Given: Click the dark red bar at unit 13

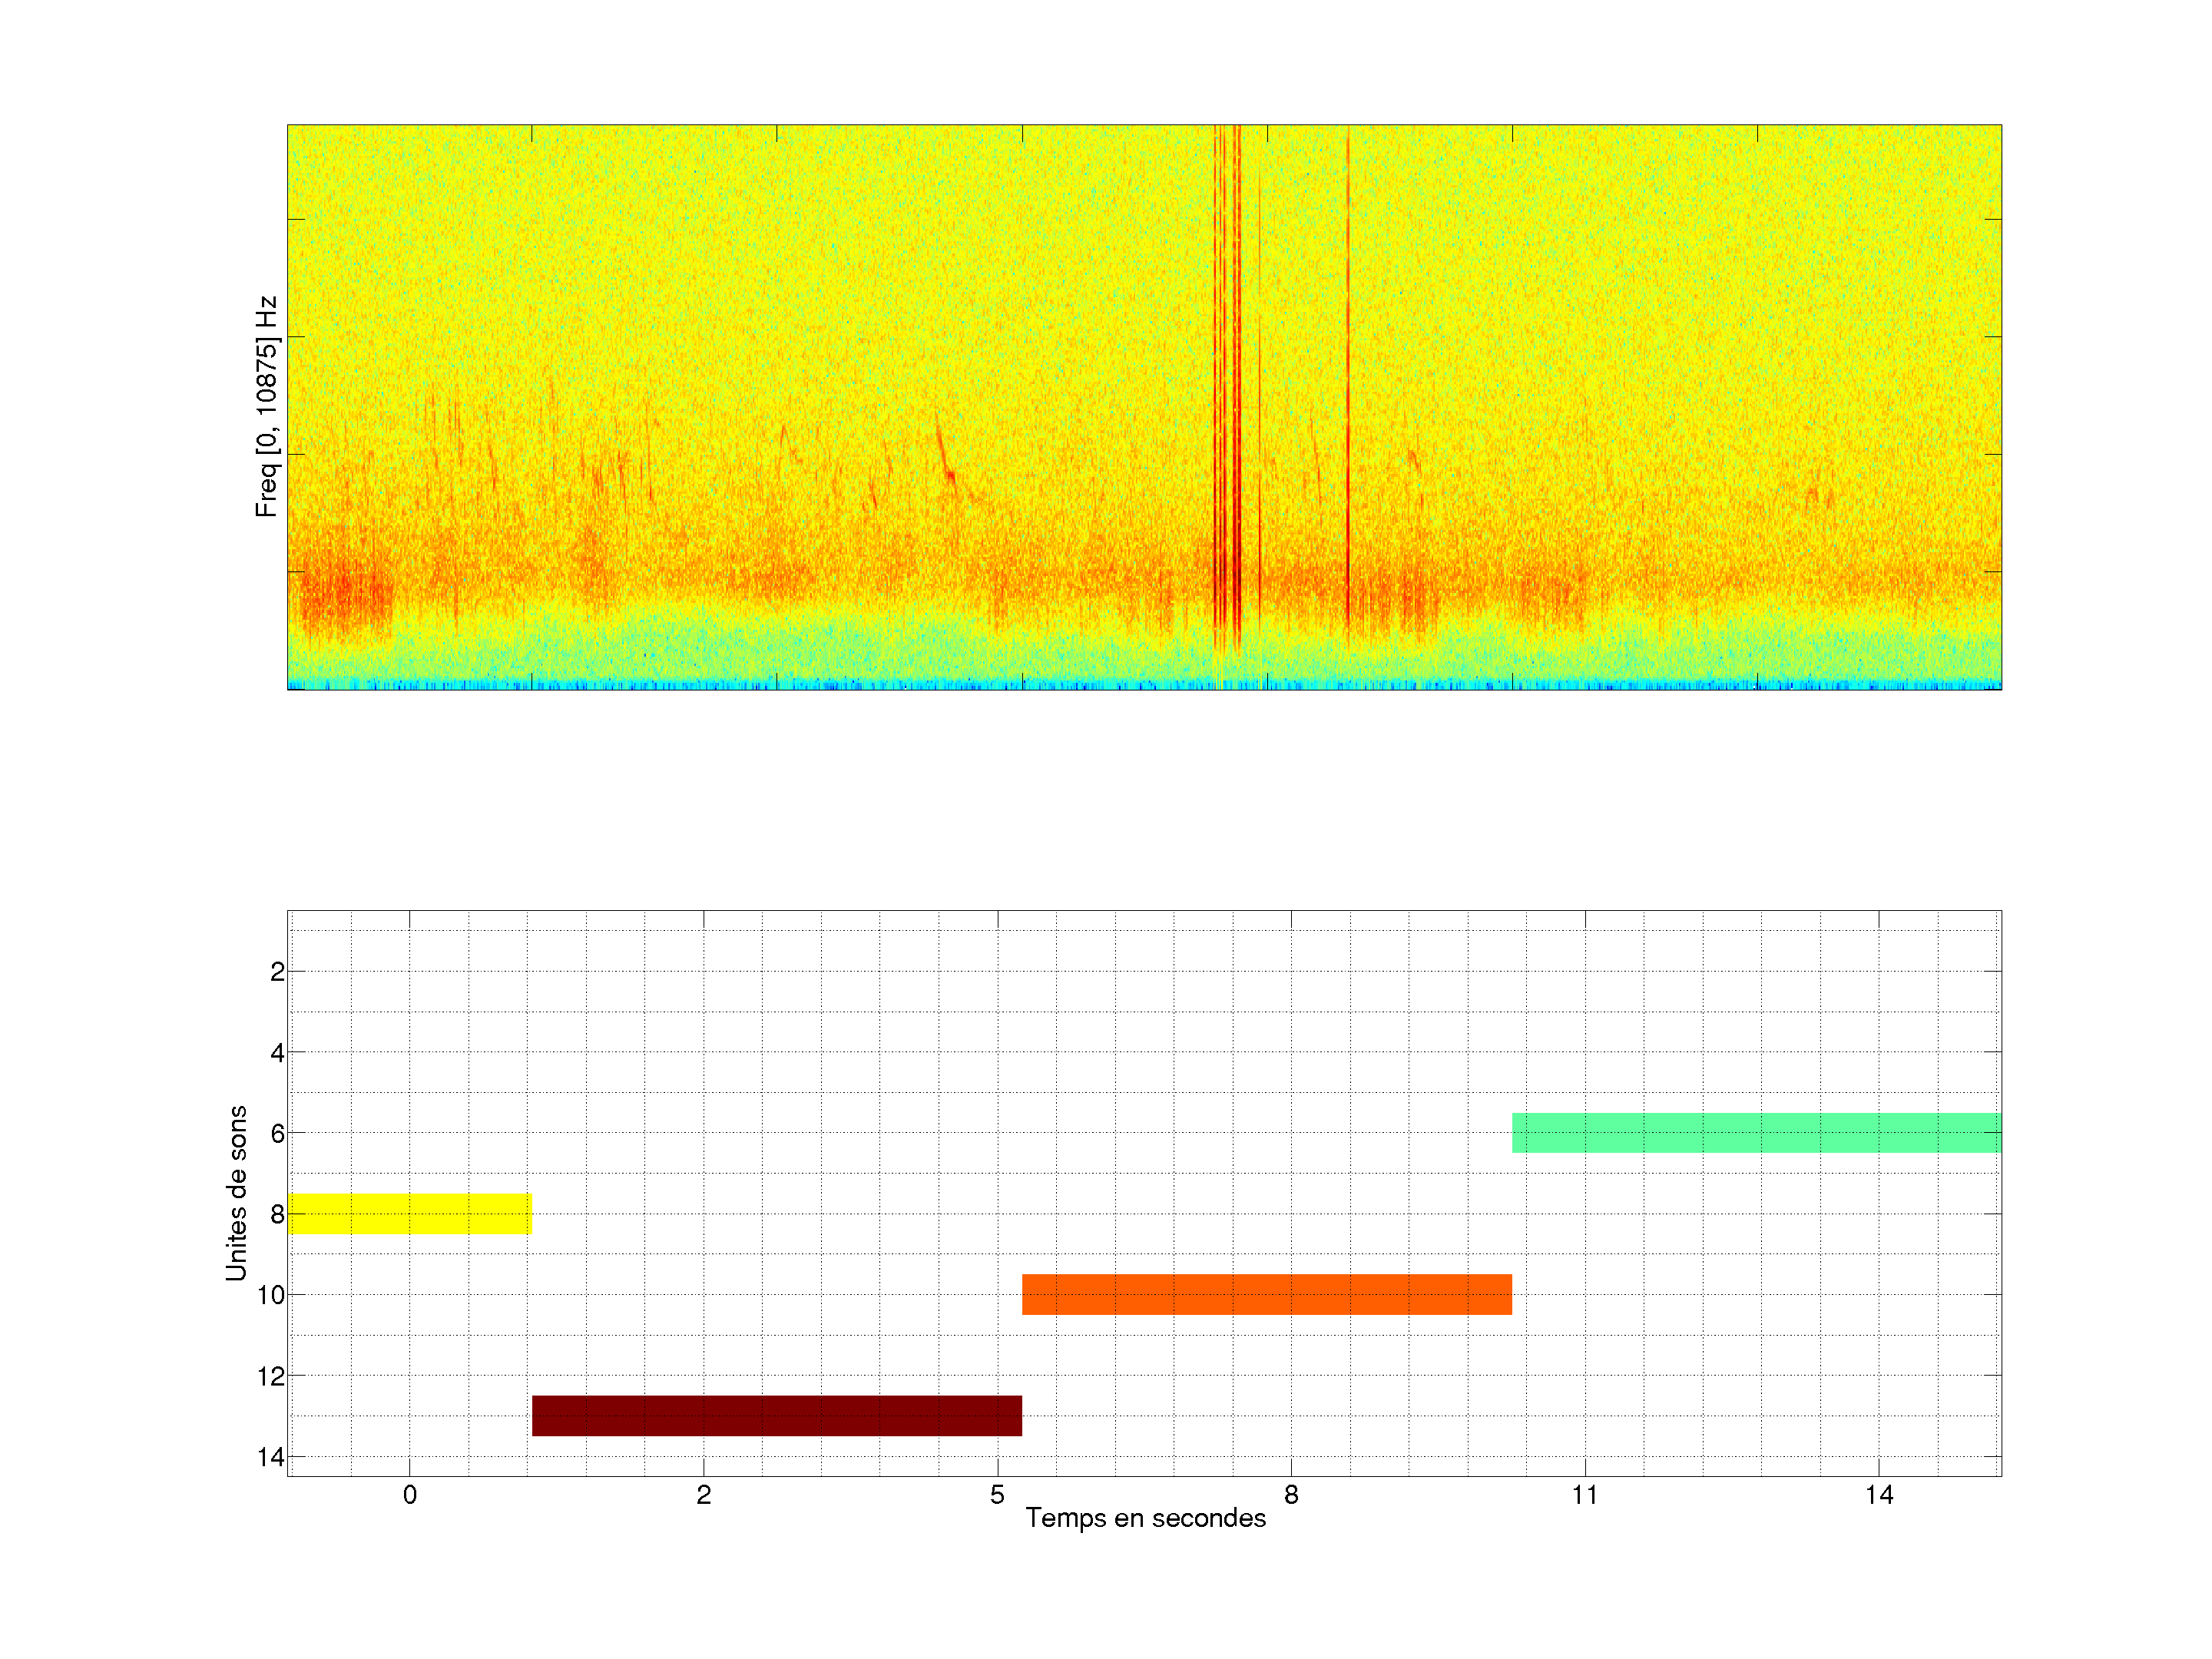Looking at the screenshot, I should tap(776, 1415).
